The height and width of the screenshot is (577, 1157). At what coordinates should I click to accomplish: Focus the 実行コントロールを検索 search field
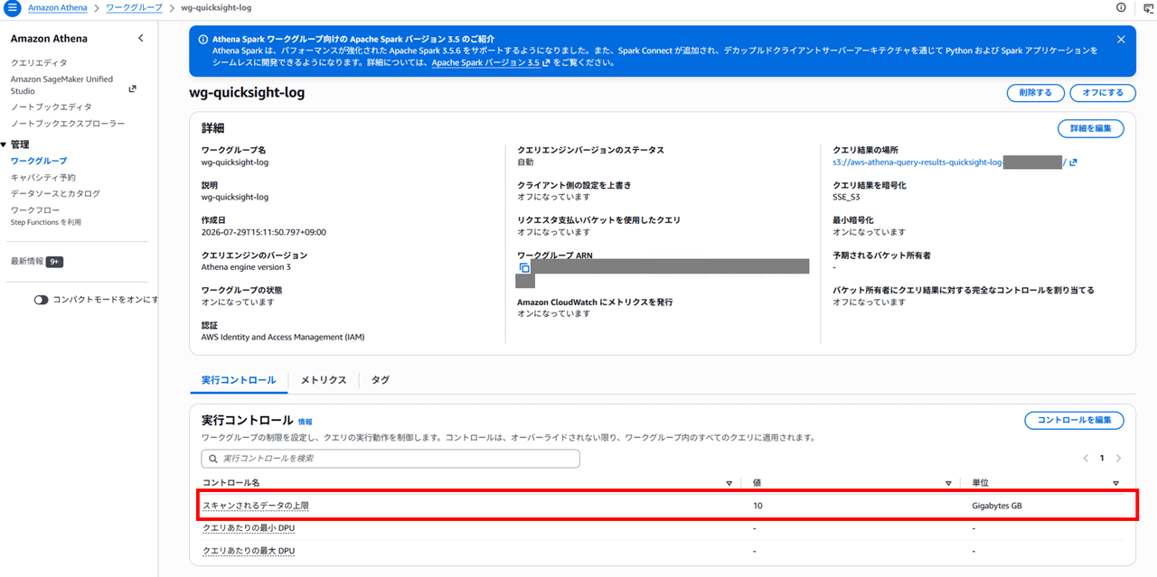tap(390, 459)
